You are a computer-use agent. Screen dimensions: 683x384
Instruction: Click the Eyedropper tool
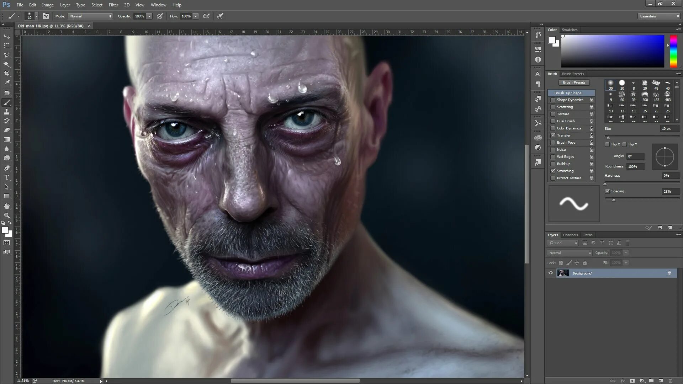click(6, 84)
